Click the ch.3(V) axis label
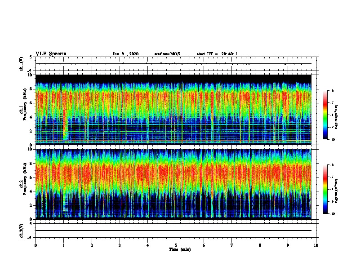 tap(22, 231)
